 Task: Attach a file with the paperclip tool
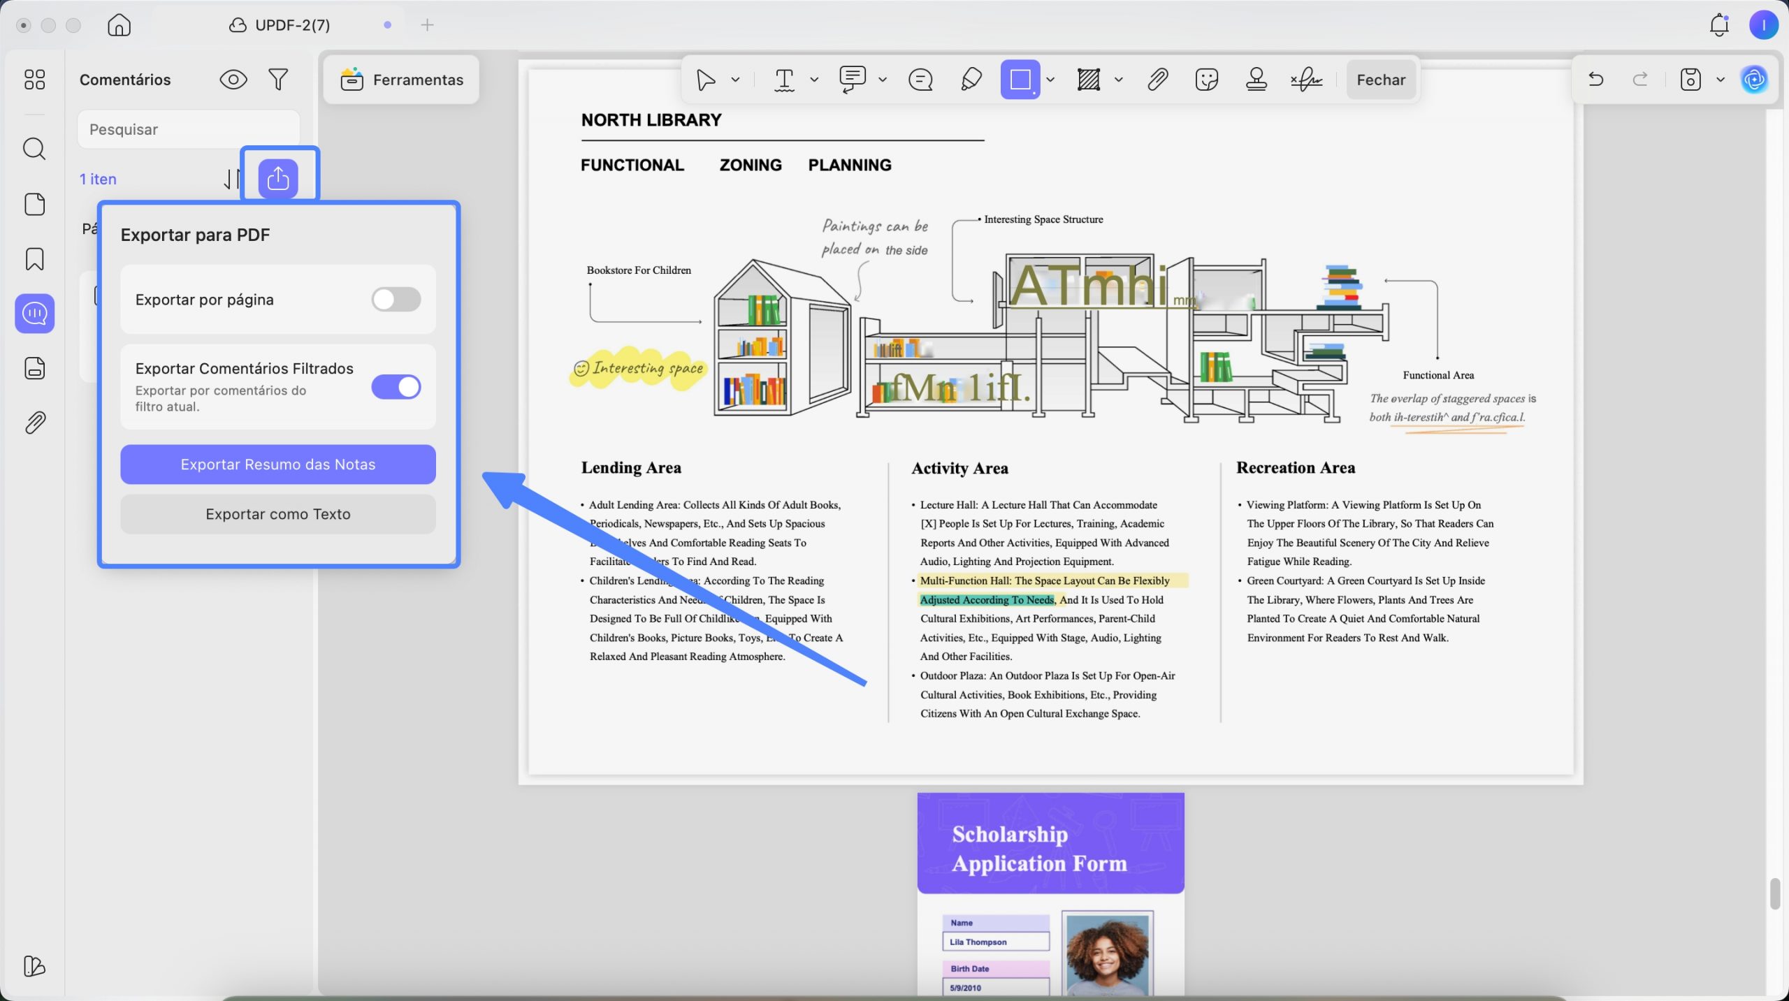1157,80
